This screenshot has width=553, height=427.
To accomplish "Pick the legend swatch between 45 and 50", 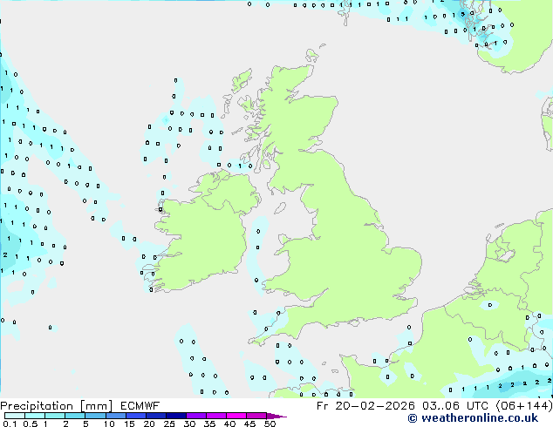I will point(256,416).
